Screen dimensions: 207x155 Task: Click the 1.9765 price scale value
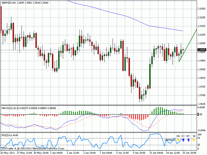pyautogui.click(x=202, y=87)
